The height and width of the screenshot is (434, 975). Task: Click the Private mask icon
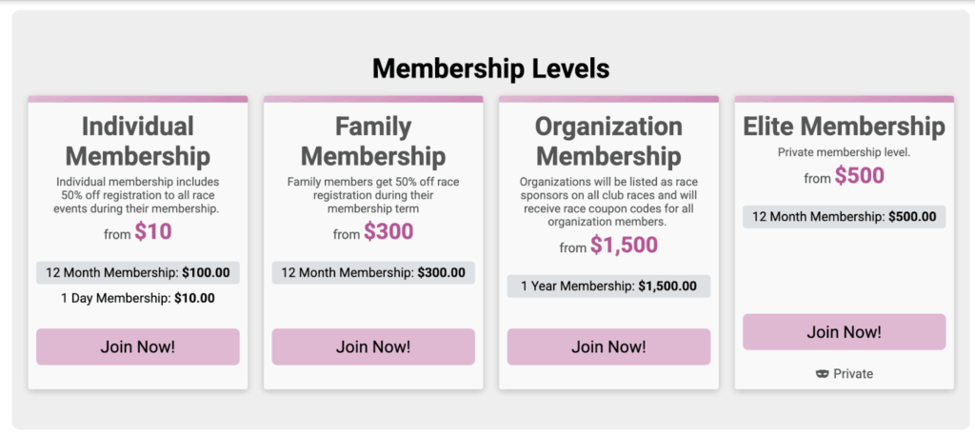click(823, 374)
